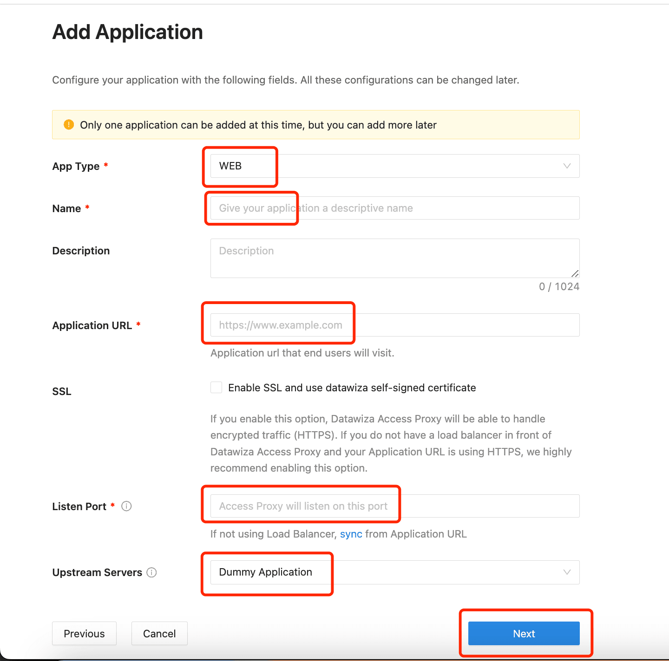669x661 pixels.
Task: Click into the Description text area
Action: tap(395, 258)
